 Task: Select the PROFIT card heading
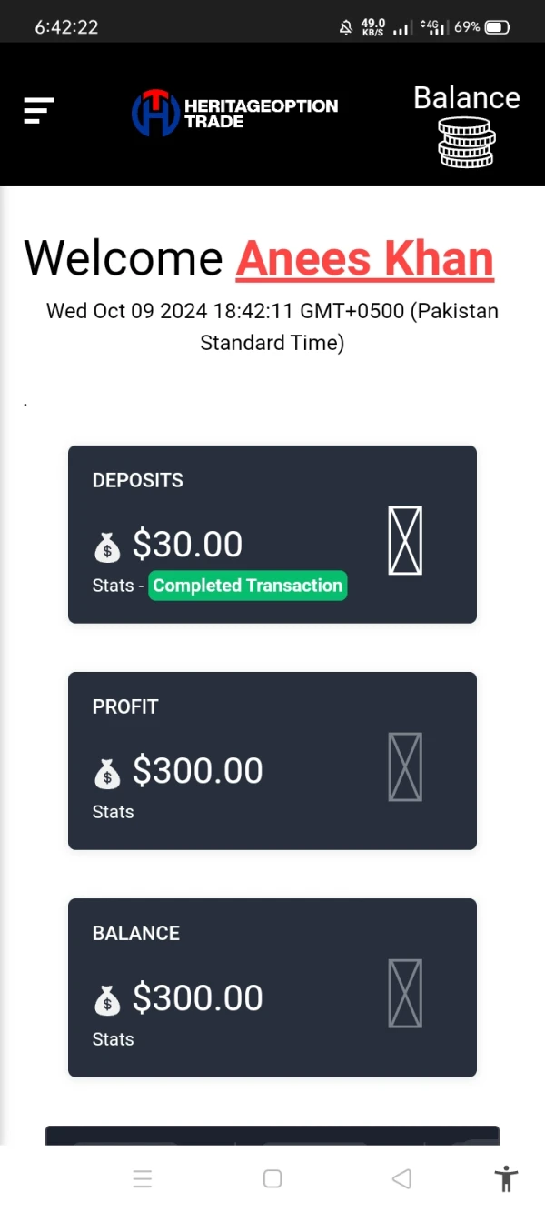click(125, 706)
